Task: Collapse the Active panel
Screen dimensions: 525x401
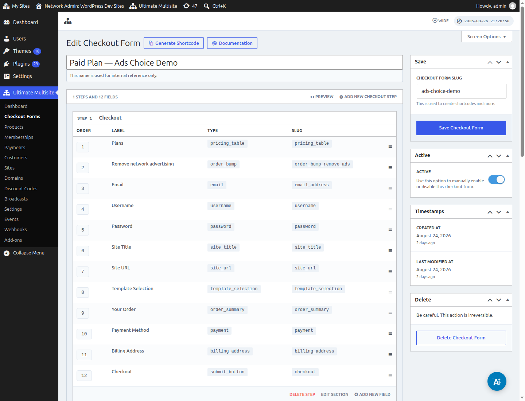Action: pos(507,156)
